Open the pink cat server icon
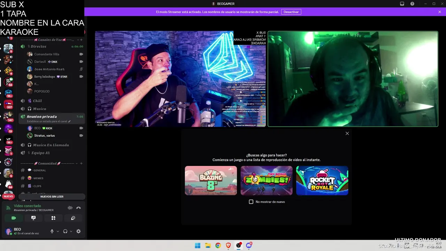Viewport: 446px width, 251px height. 8,151
